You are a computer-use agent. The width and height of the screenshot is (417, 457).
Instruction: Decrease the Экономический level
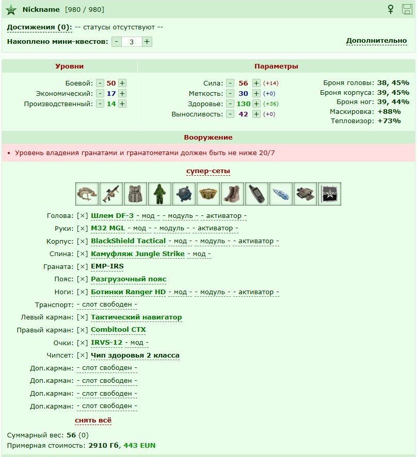click(x=100, y=94)
